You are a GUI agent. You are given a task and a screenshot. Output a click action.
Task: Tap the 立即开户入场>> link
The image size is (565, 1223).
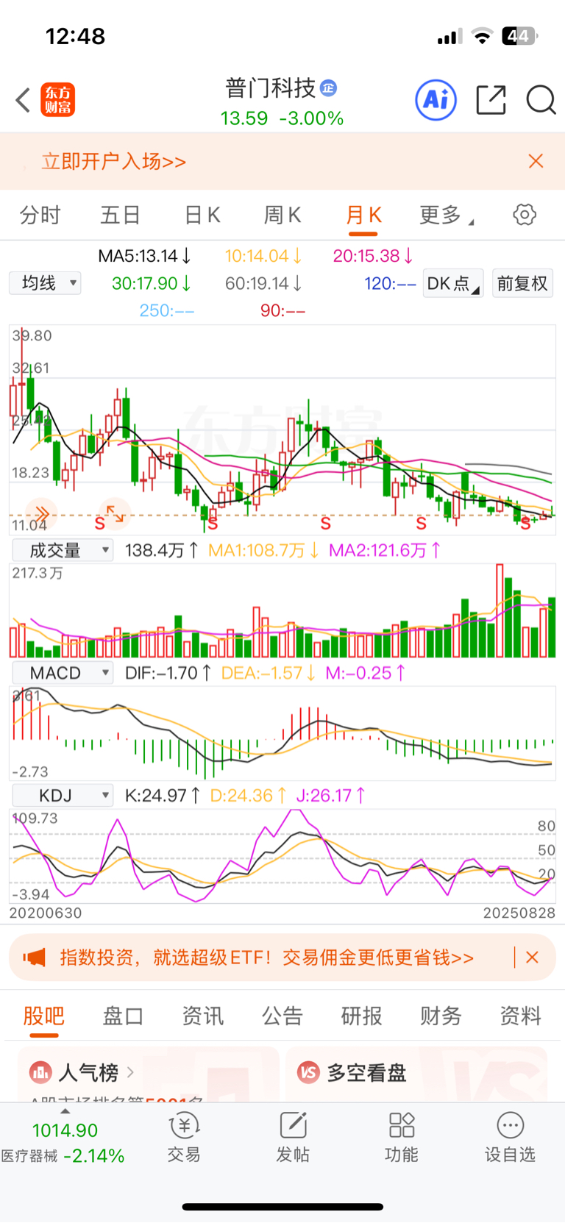coord(114,161)
